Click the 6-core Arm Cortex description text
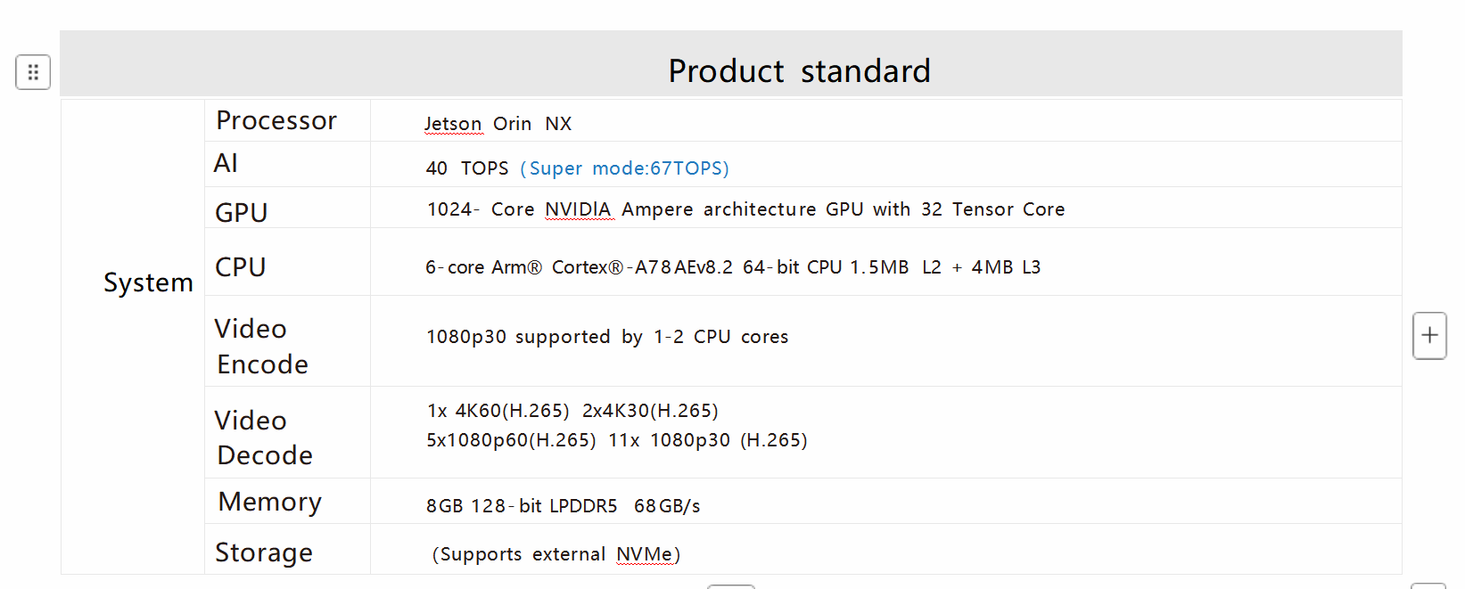 pos(733,267)
